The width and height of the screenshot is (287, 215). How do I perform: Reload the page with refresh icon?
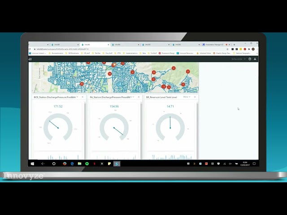point(30,49)
